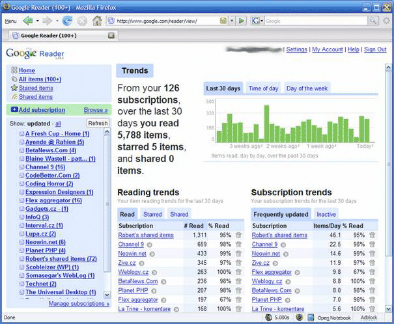Screen dimensions: 394x324
Task: Open the Firefox Menu button
Action: coord(11,21)
